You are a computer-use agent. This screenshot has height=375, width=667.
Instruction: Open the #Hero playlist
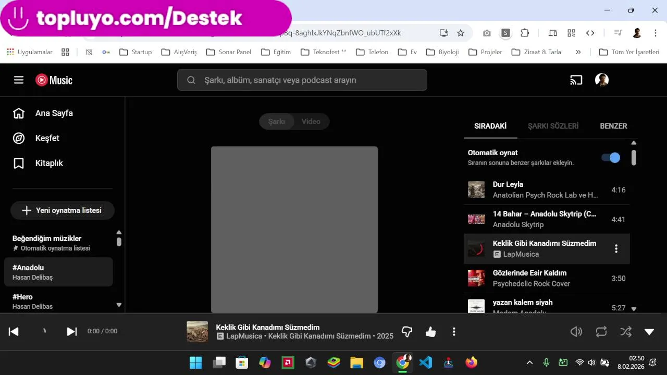[x=58, y=301]
